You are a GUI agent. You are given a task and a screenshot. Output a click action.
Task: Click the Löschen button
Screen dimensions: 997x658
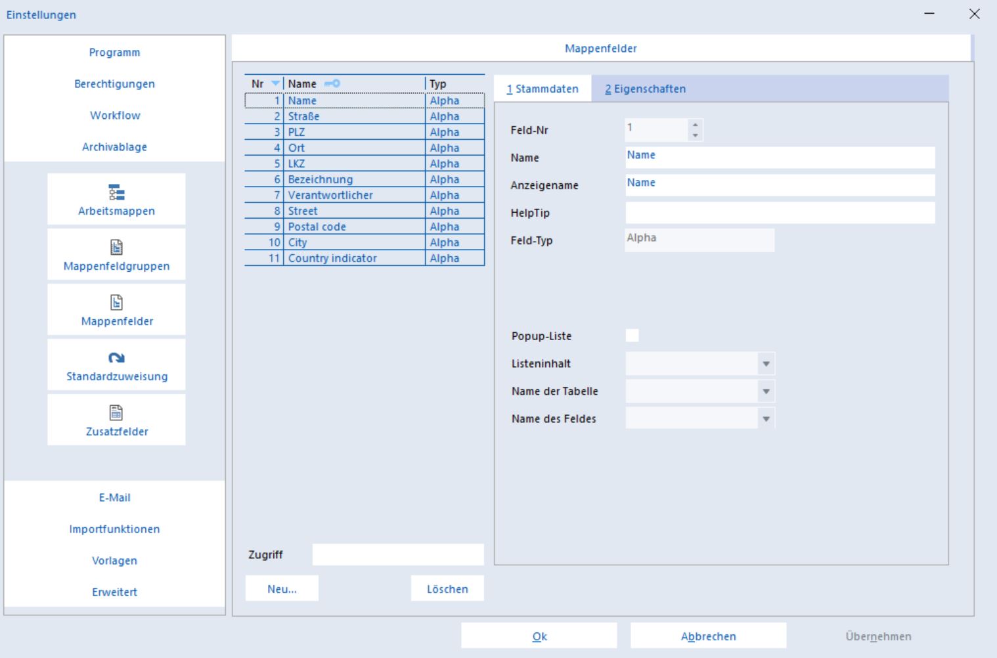click(447, 589)
